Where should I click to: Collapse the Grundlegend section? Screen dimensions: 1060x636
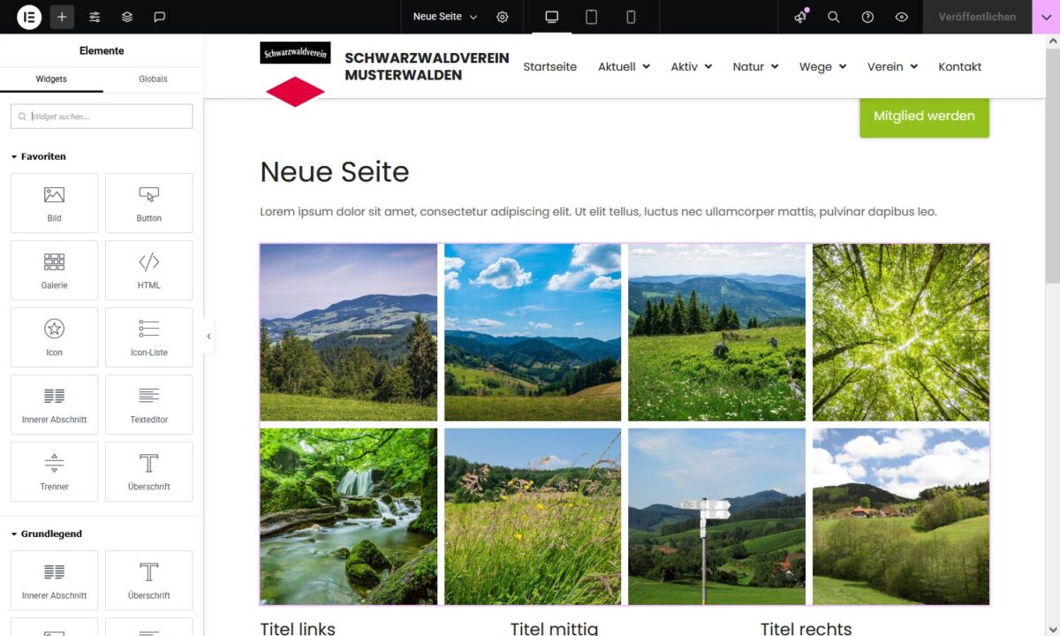point(46,534)
